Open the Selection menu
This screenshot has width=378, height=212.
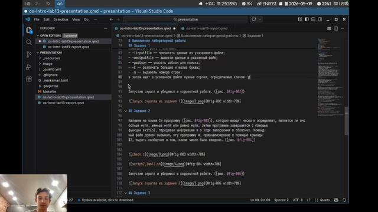[x=61, y=19]
